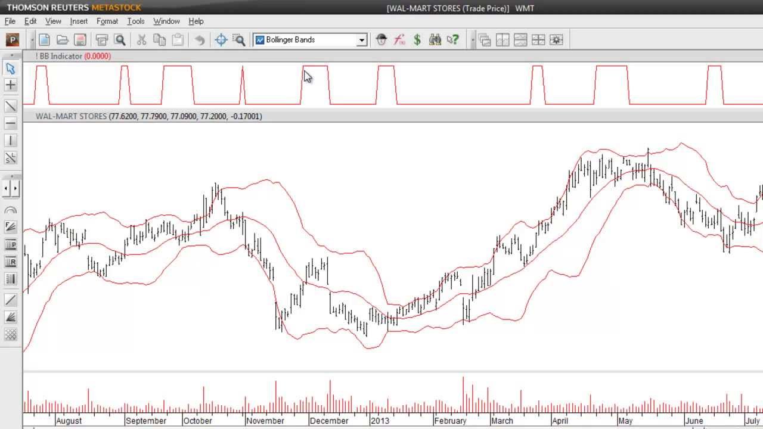Click the context help question icon
Image resolution: width=763 pixels, height=429 pixels.
[x=453, y=40]
